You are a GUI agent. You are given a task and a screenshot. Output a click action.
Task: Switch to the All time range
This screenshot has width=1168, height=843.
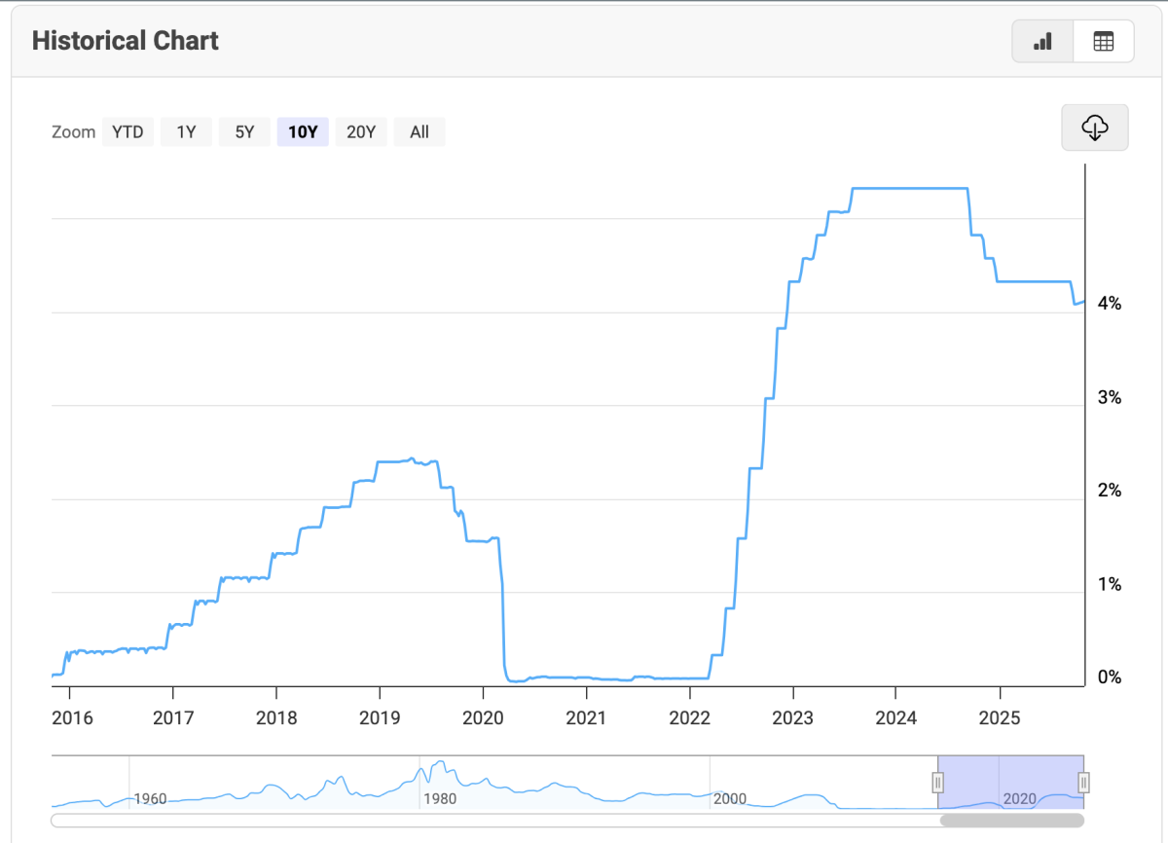(x=419, y=131)
